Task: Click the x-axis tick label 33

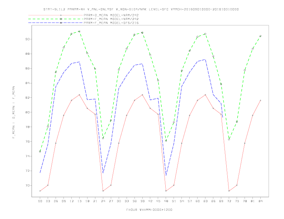Action: [x=127, y=201]
